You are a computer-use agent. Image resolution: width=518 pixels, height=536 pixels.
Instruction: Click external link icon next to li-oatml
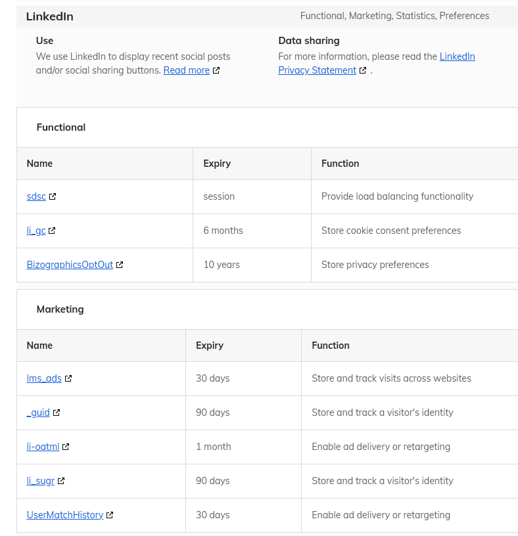[66, 447]
